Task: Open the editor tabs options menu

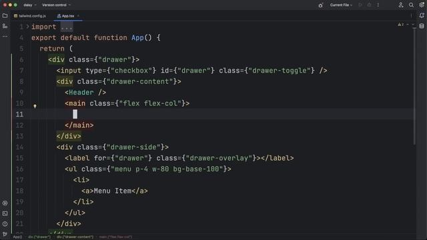Action: click(411, 16)
